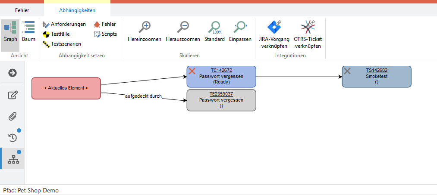Set dependency to Scripts
Image resolution: width=437 pixels, height=195 pixels.
(106, 34)
